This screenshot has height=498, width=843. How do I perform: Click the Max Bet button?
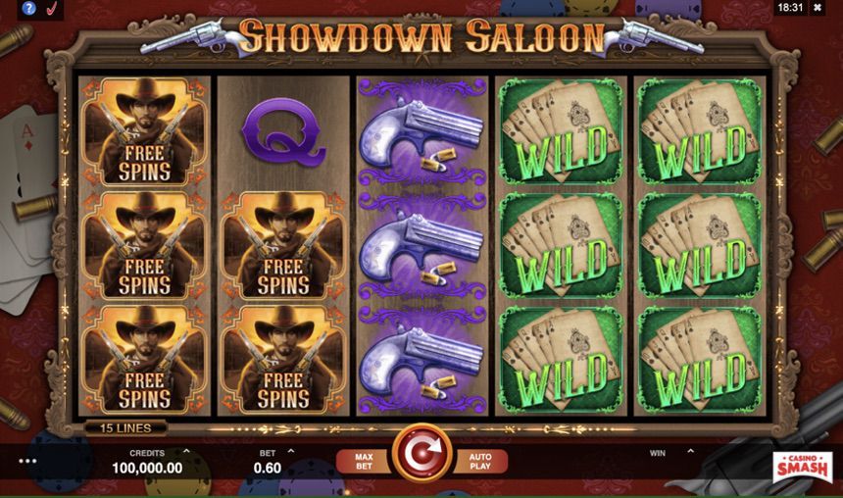364,462
